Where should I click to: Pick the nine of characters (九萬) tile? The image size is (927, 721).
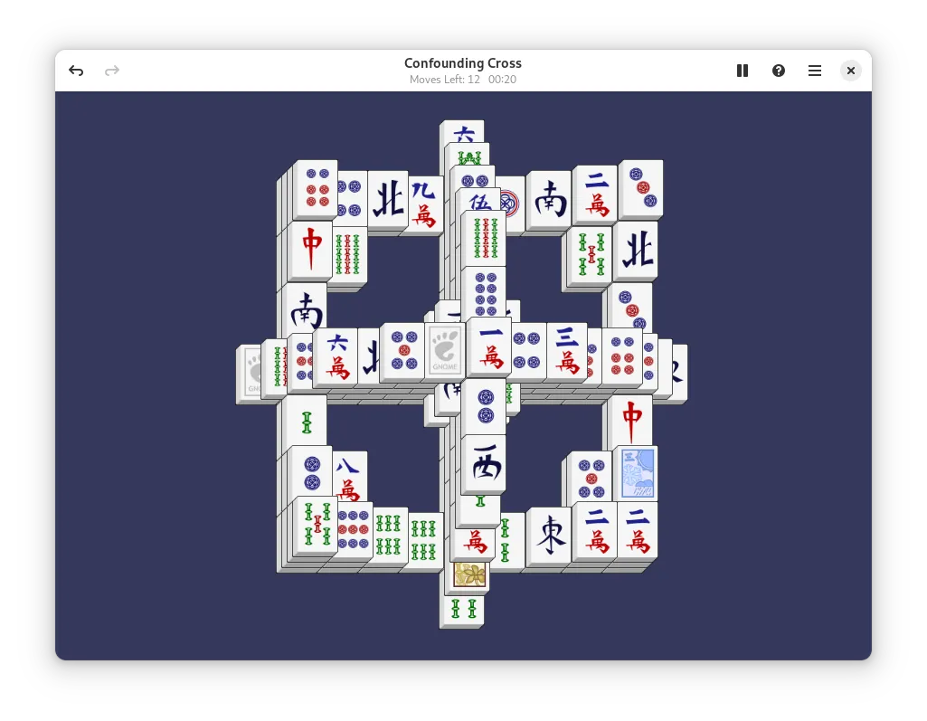[x=424, y=203]
